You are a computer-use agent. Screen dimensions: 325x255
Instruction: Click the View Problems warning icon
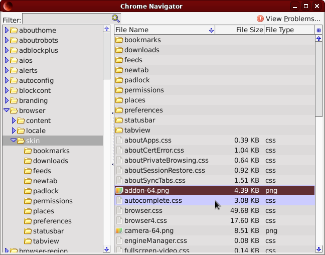coord(260,19)
